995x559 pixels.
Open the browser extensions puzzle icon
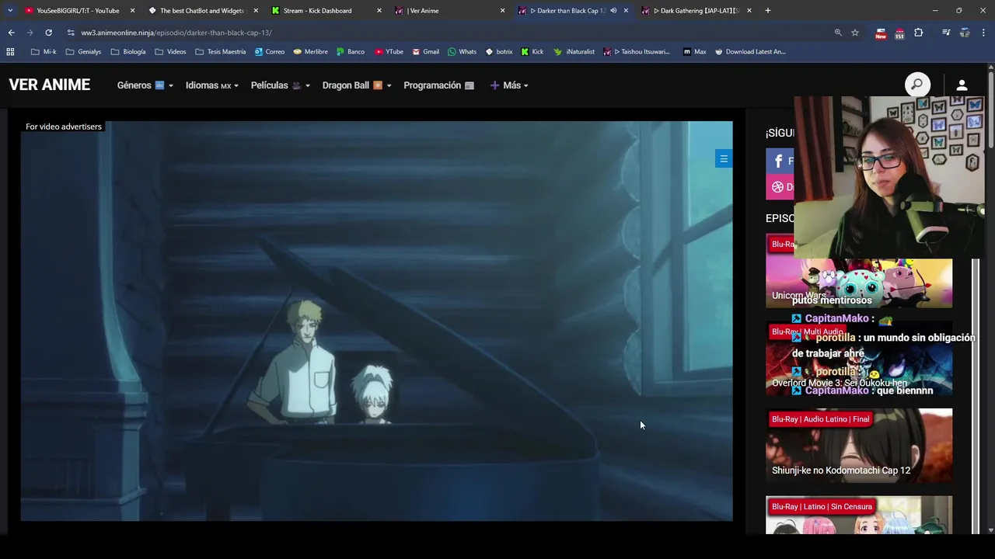[x=919, y=33]
